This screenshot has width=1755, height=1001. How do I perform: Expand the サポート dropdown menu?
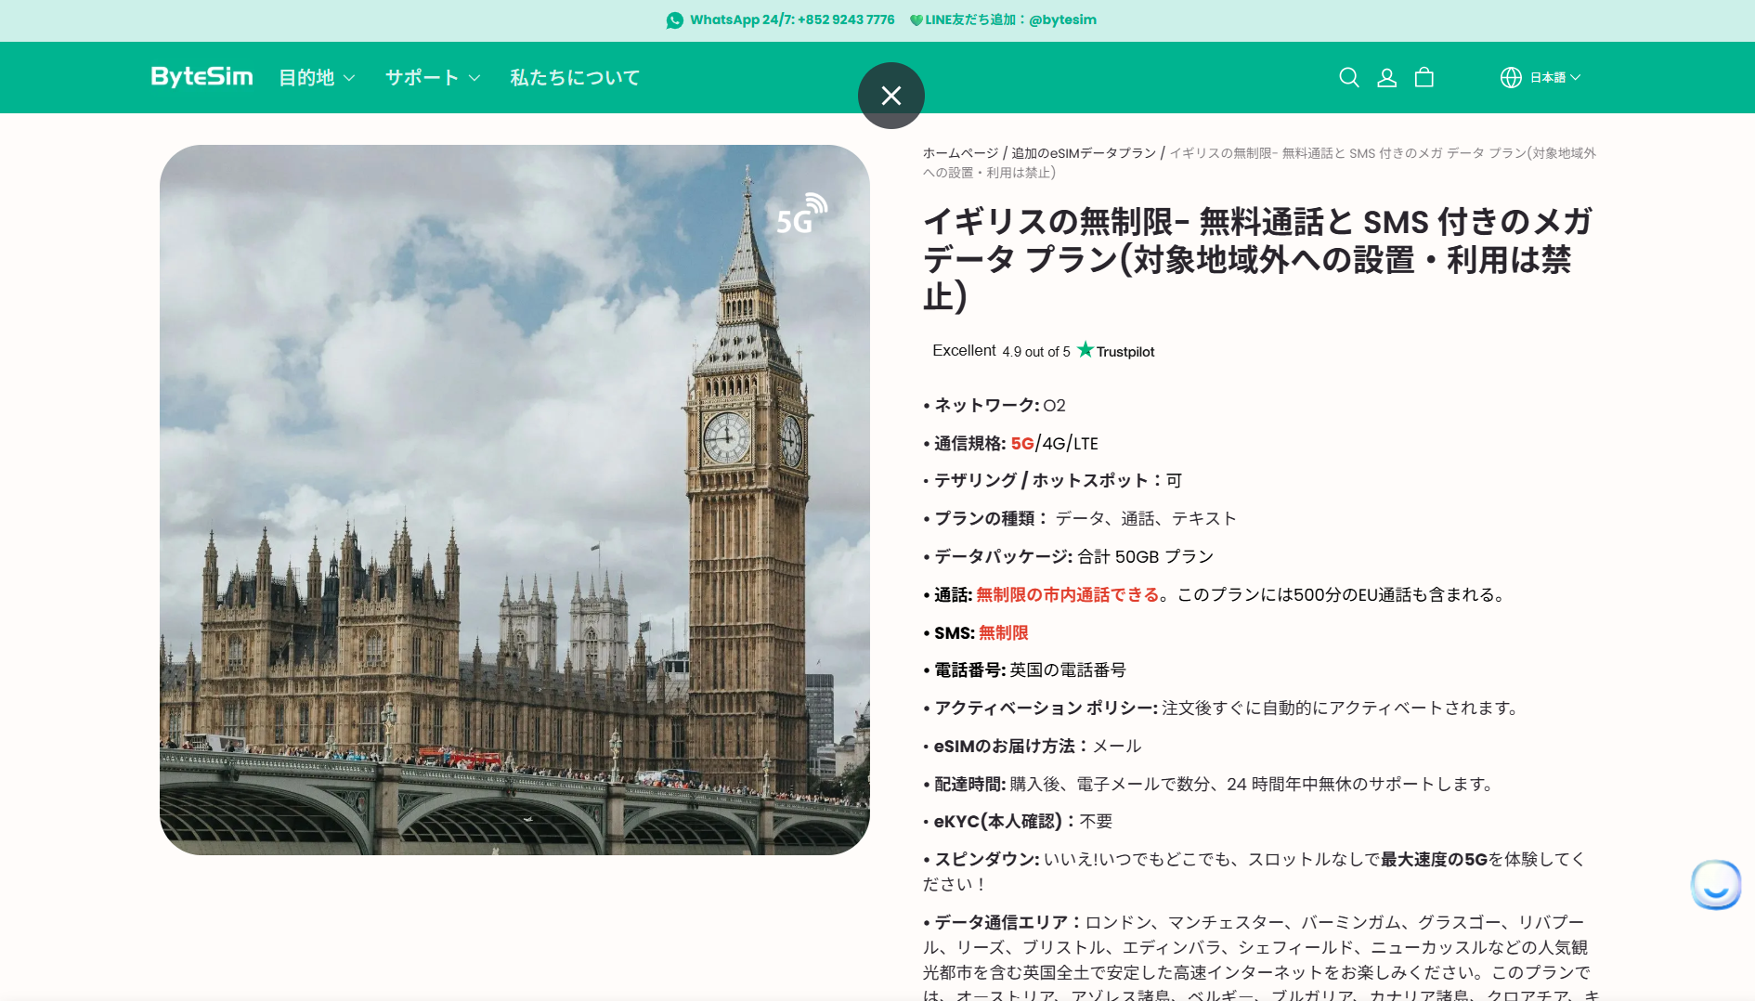tap(433, 78)
